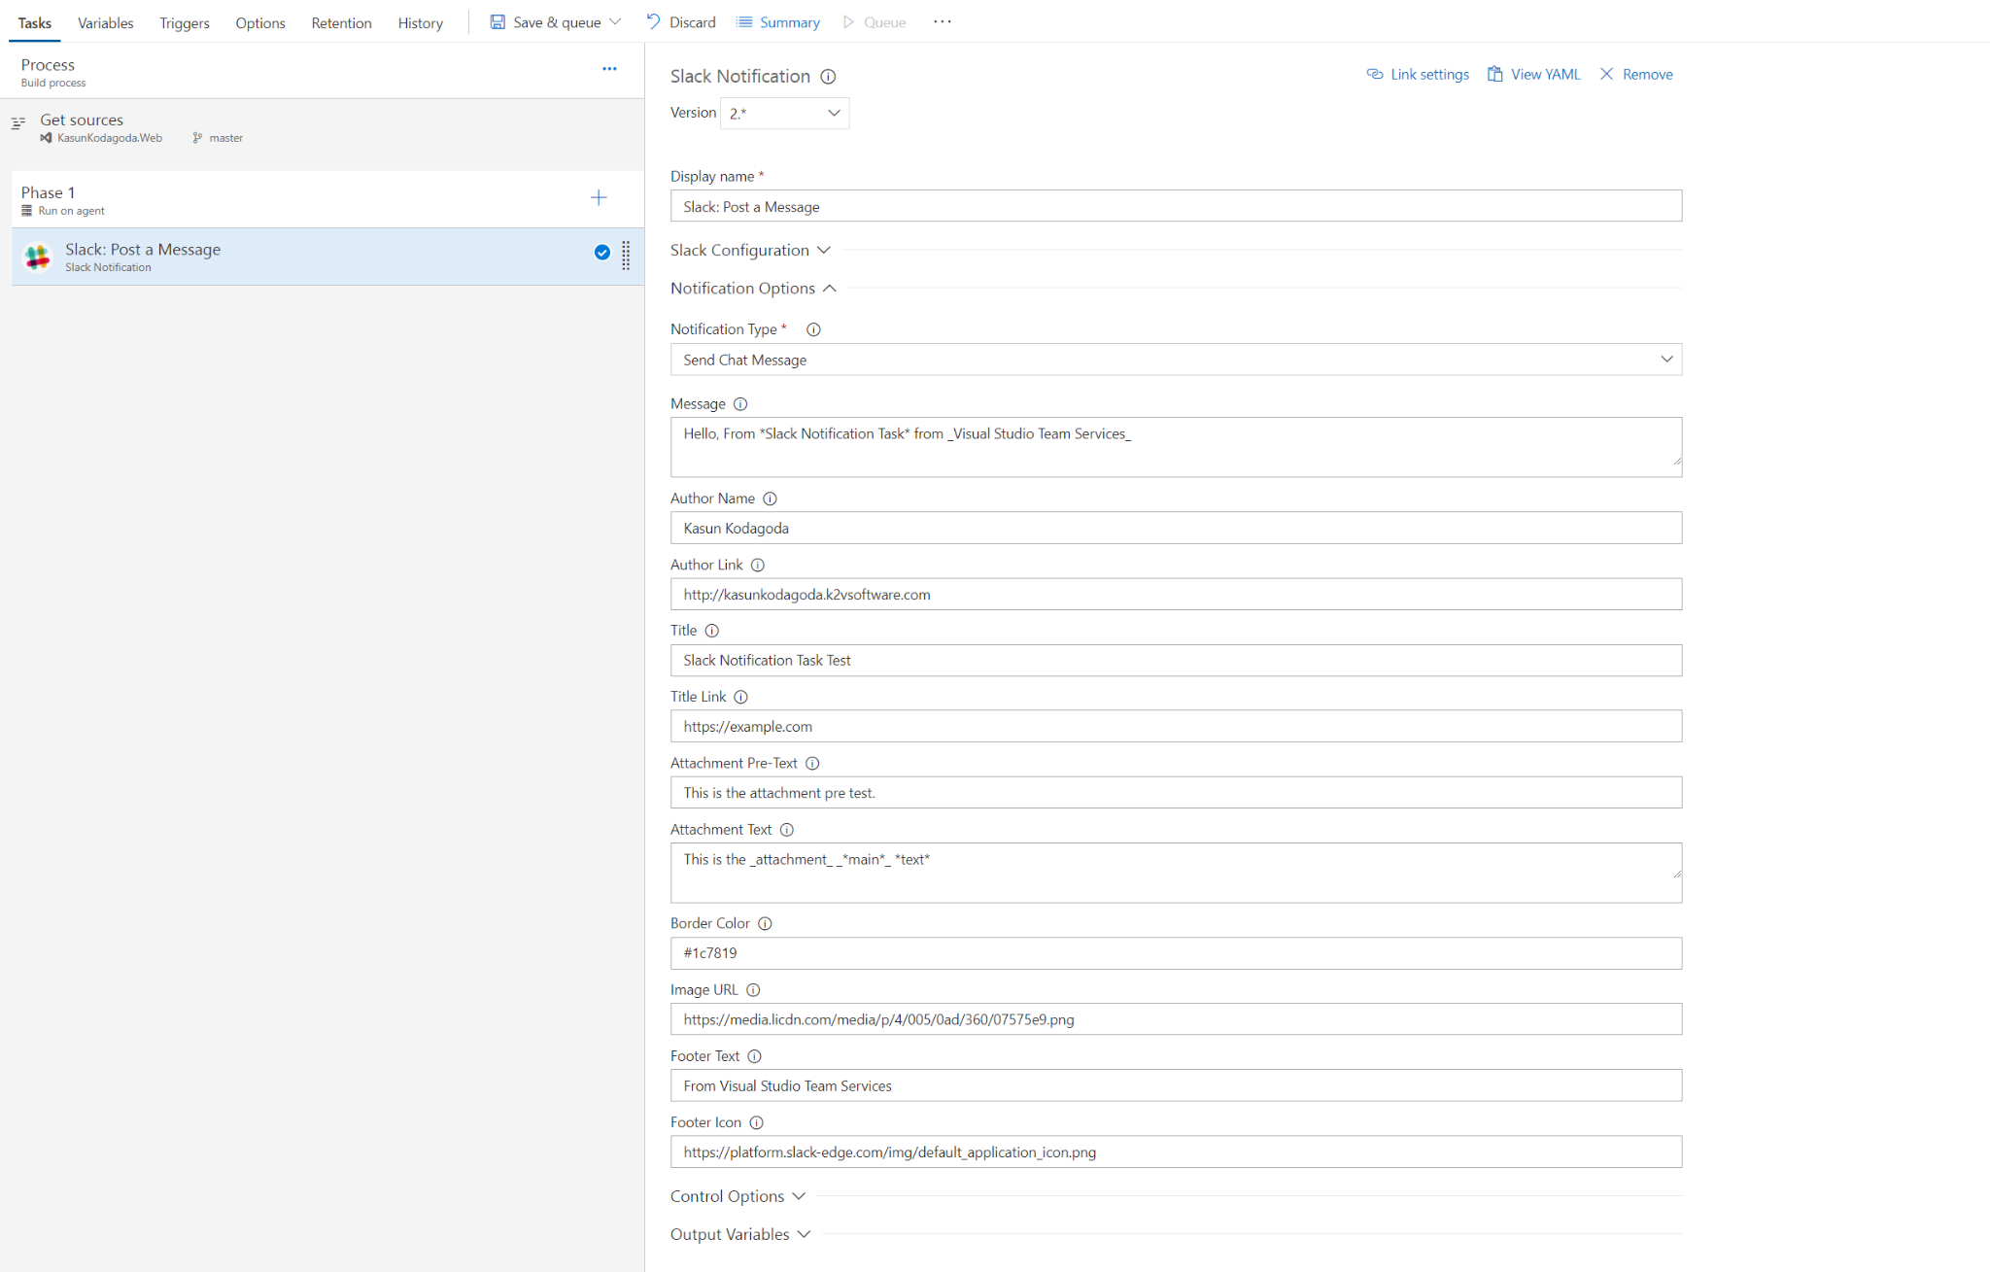Click the Process ellipsis menu icon
The image size is (1990, 1272).
coord(609,69)
